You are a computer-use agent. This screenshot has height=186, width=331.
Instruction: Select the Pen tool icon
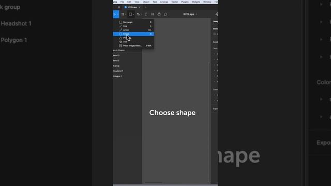coord(138,14)
